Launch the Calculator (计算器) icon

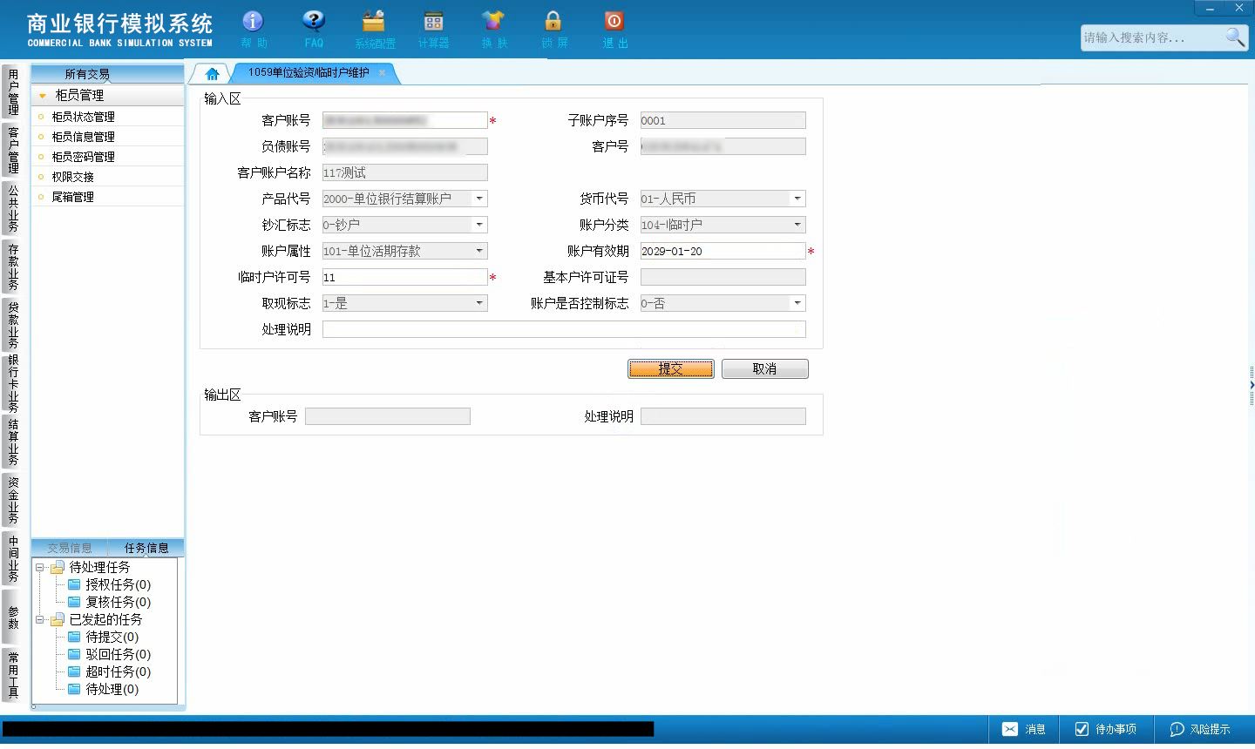pos(433,29)
